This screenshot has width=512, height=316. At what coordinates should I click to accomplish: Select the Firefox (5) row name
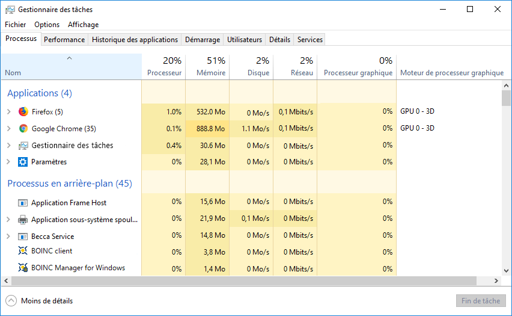(x=47, y=112)
